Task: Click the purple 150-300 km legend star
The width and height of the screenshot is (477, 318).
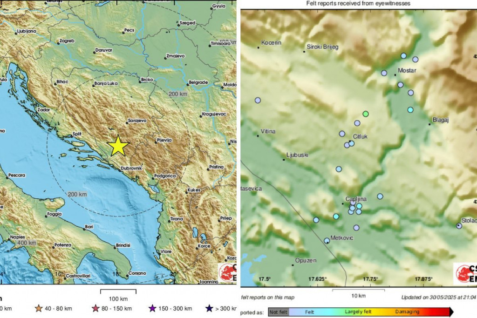Action: click(x=152, y=308)
